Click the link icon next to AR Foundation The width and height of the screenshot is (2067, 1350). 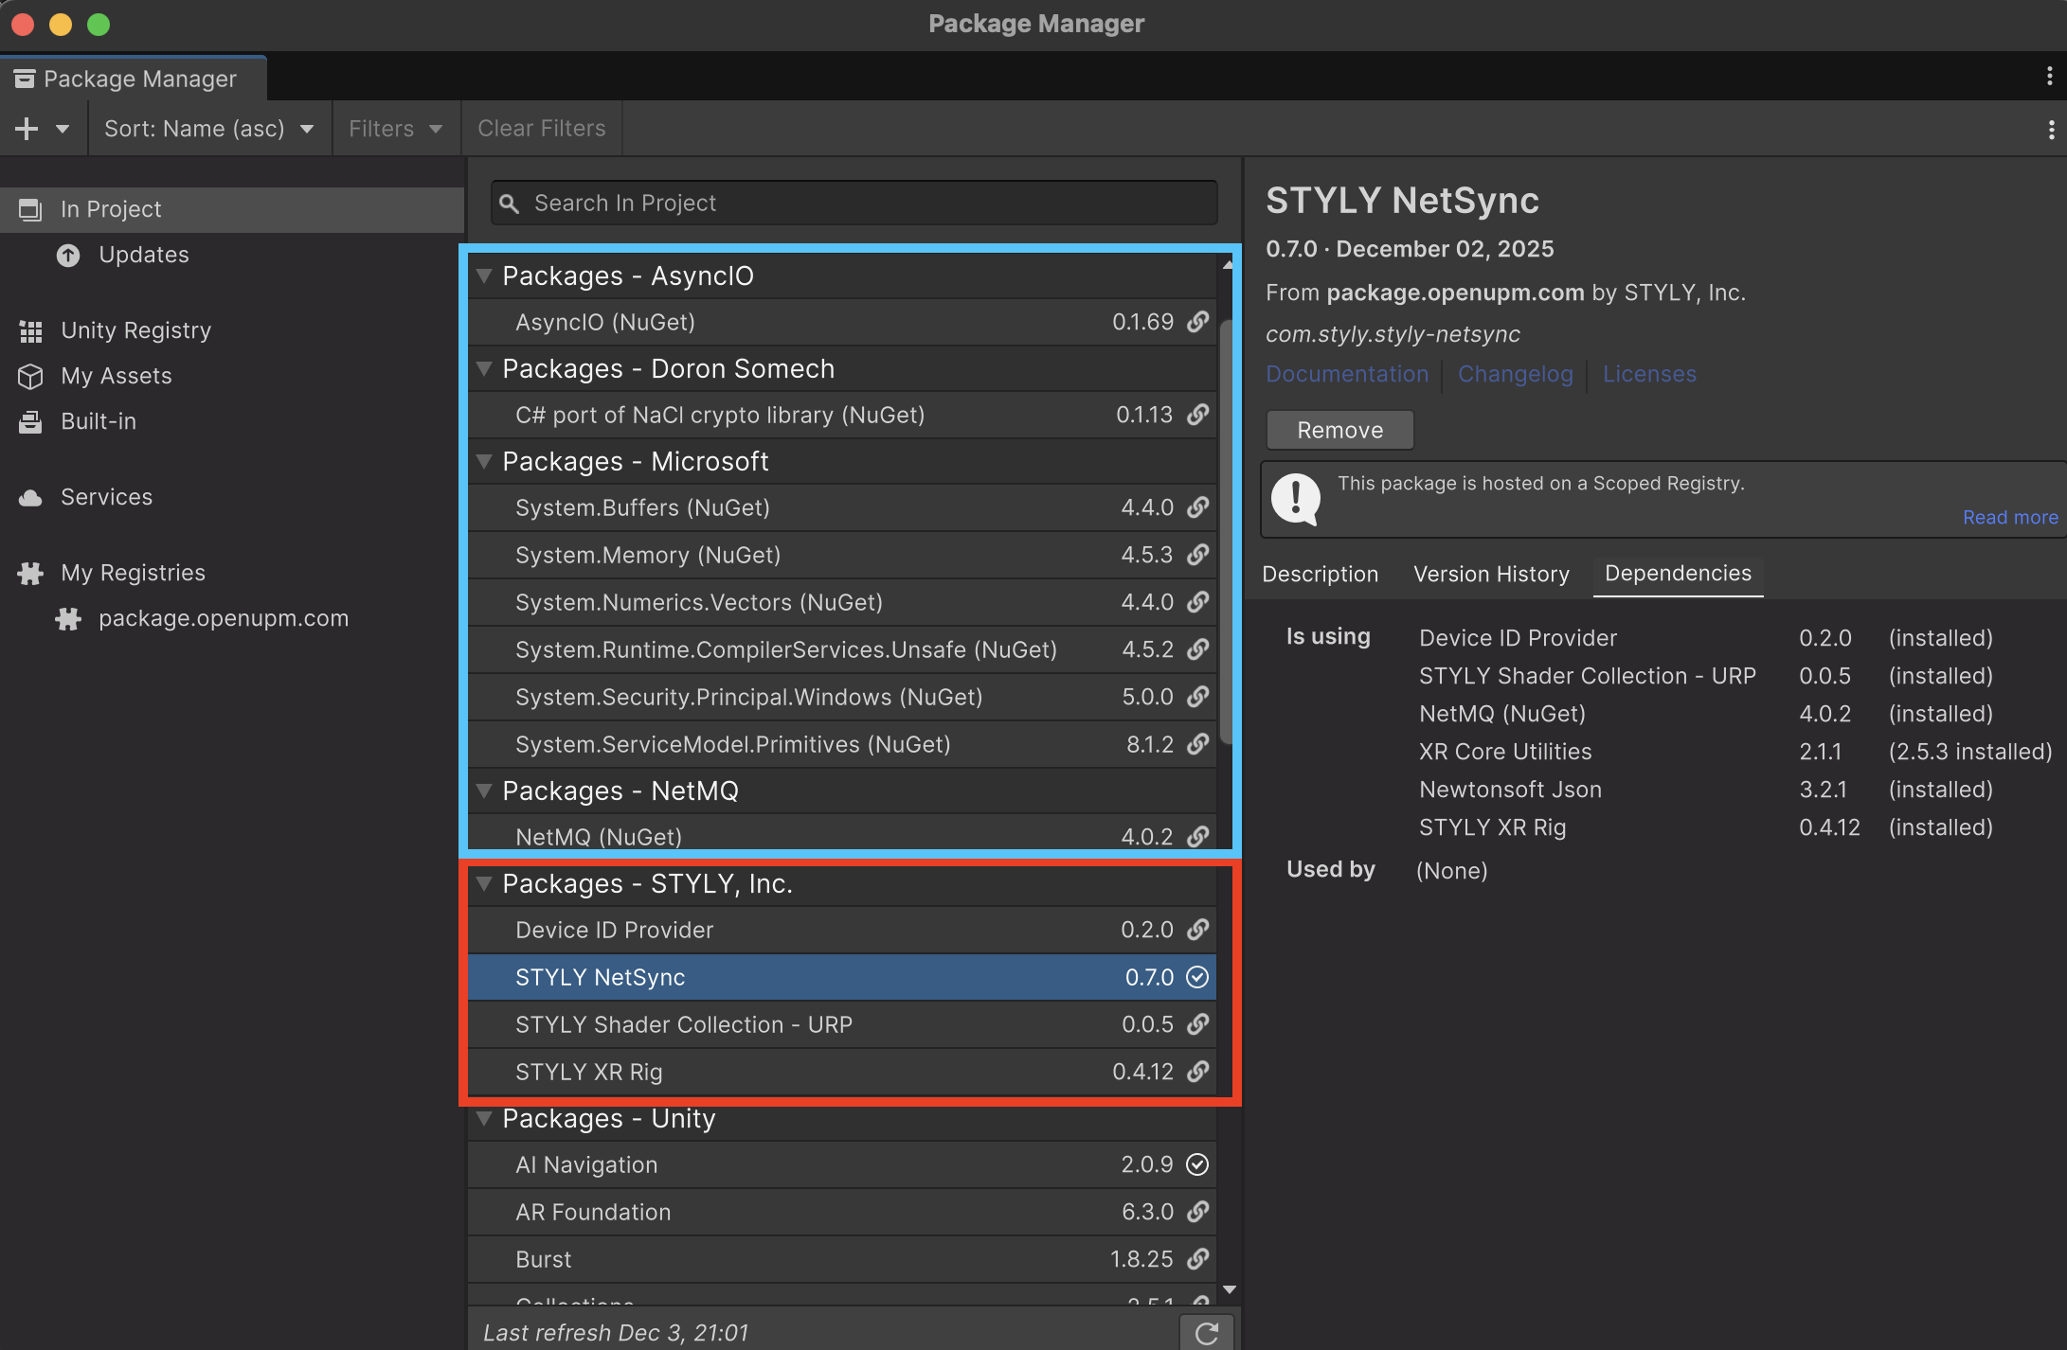(x=1197, y=1212)
